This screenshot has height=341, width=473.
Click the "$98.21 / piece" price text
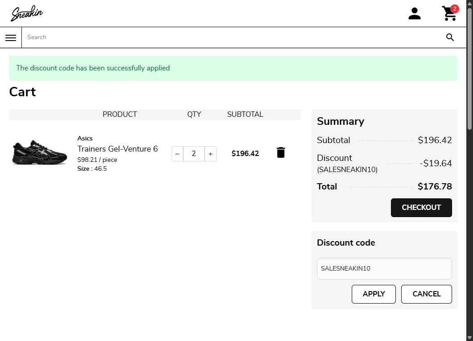point(97,160)
